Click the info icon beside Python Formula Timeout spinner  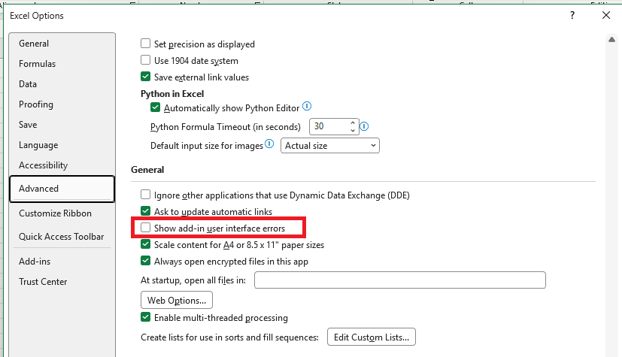364,126
